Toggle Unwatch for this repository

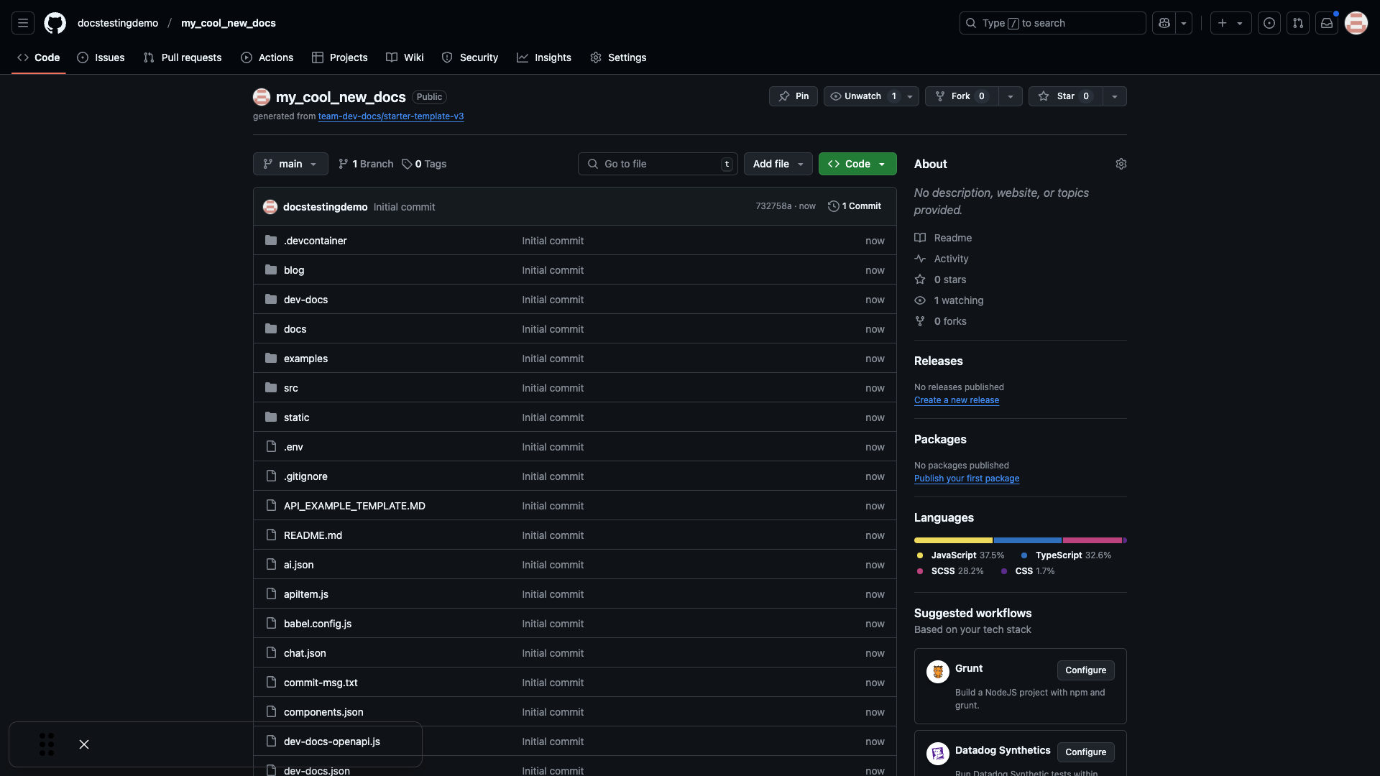coord(862,96)
